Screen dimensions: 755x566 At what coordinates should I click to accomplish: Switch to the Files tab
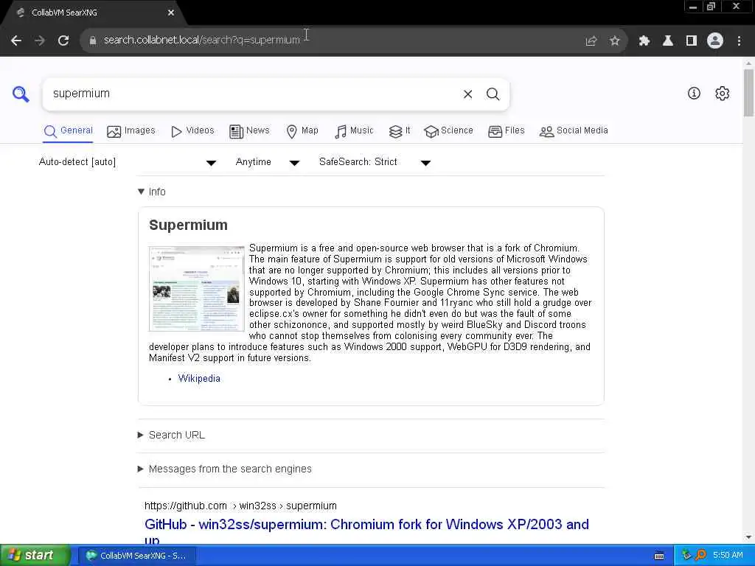coord(506,131)
